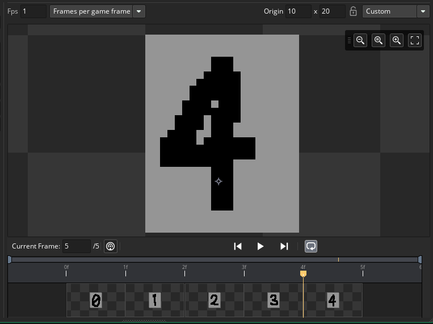Click the timeline zoom scrollbar

point(215,259)
